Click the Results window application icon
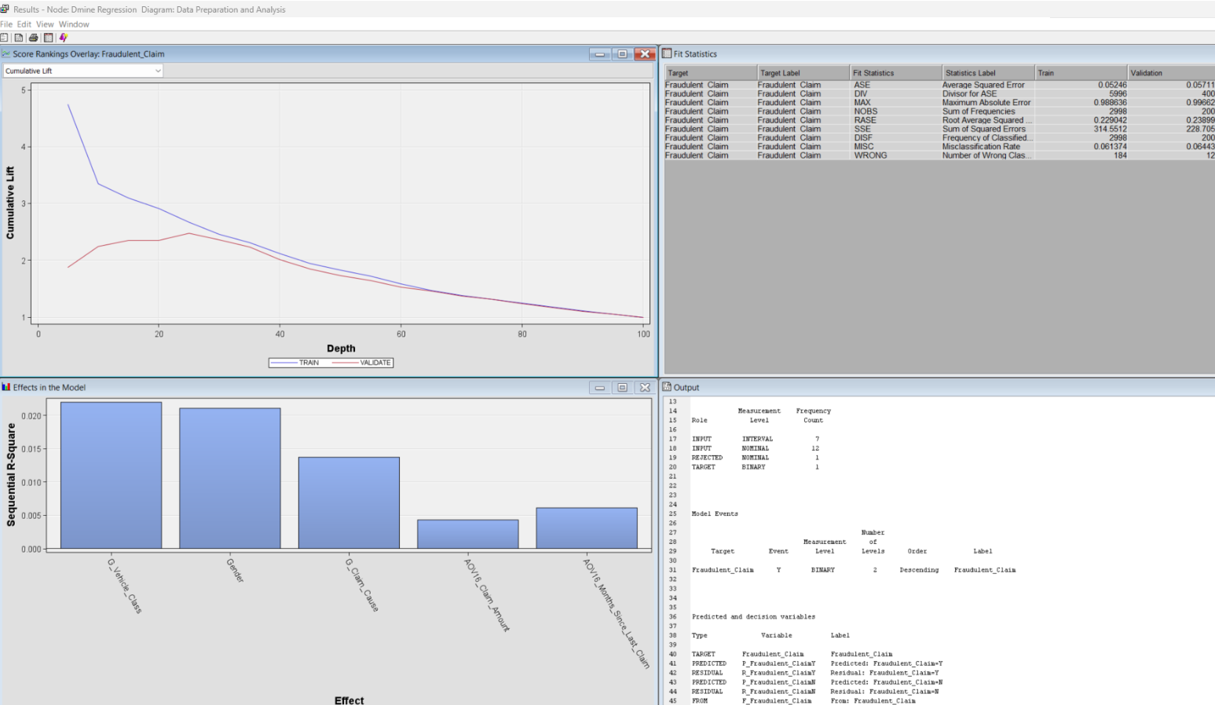The width and height of the screenshot is (1215, 705). 5,9
